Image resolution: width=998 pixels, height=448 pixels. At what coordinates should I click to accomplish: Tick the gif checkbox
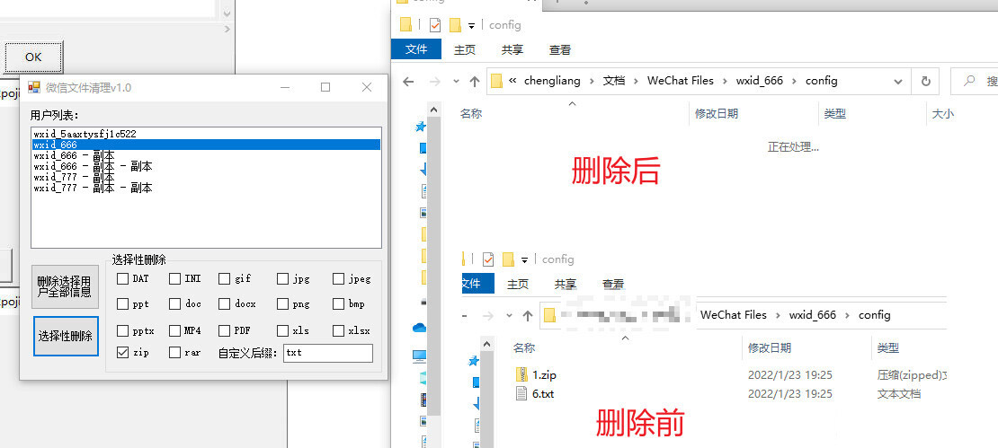tap(224, 278)
